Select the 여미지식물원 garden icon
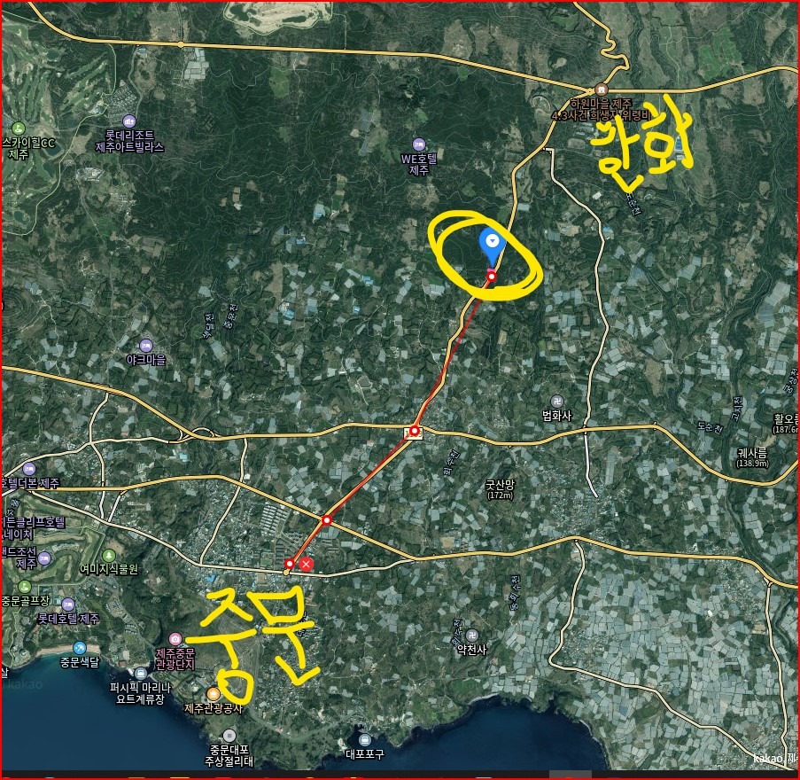Image resolution: width=800 pixels, height=780 pixels. pos(109,556)
